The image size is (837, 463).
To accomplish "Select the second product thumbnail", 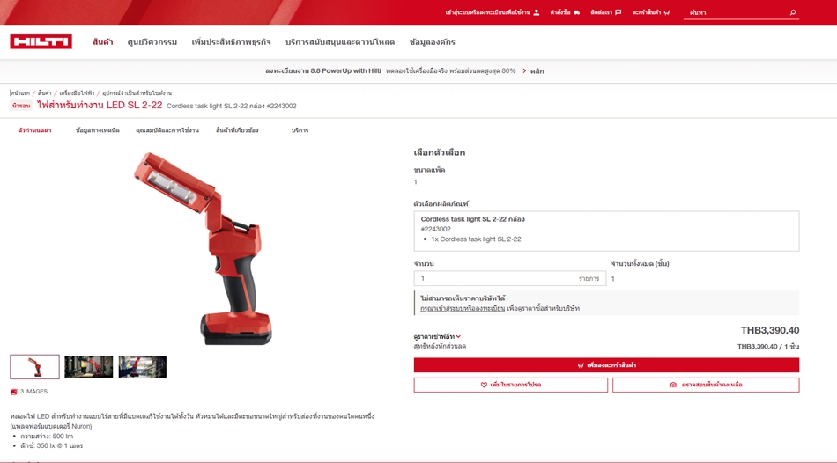I will pos(89,367).
